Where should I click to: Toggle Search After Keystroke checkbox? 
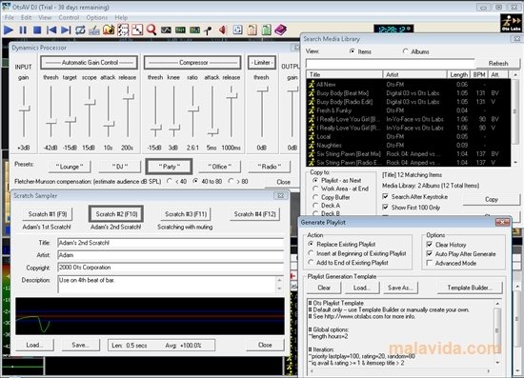click(x=385, y=197)
